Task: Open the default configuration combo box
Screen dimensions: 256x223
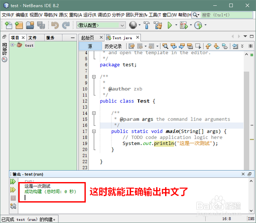Action: coord(101,25)
